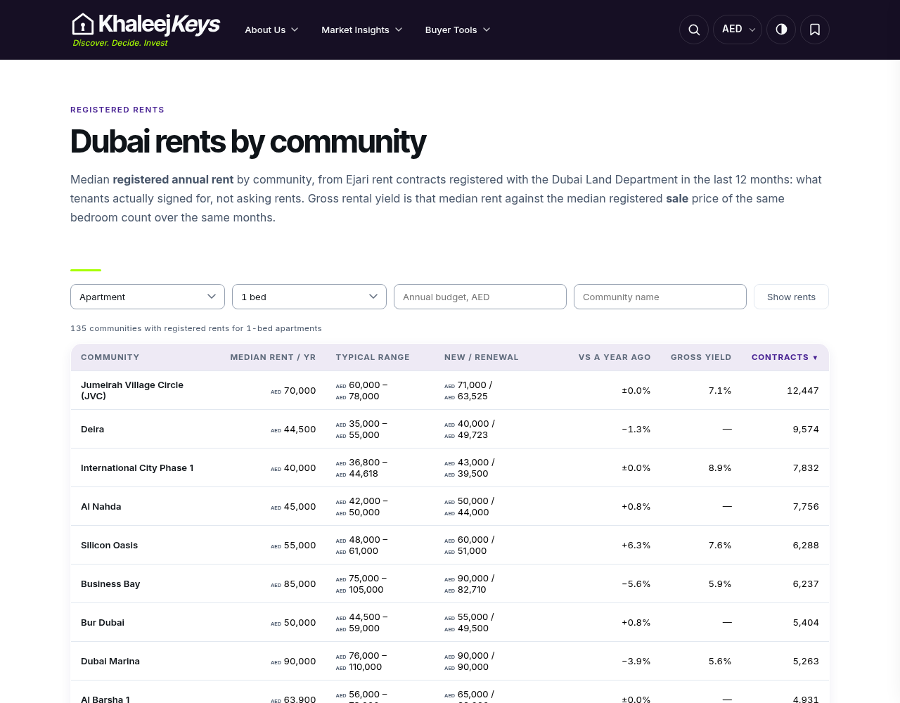Select the Silicon Oasis community name
This screenshot has width=900, height=703.
(109, 546)
